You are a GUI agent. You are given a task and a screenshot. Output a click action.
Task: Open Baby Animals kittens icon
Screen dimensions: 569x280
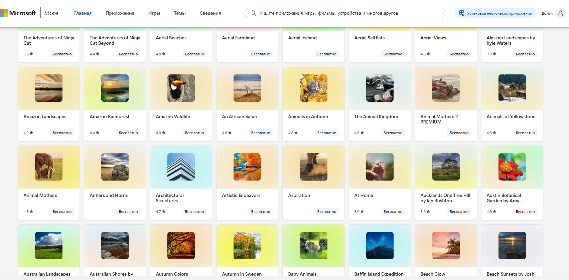tap(313, 246)
